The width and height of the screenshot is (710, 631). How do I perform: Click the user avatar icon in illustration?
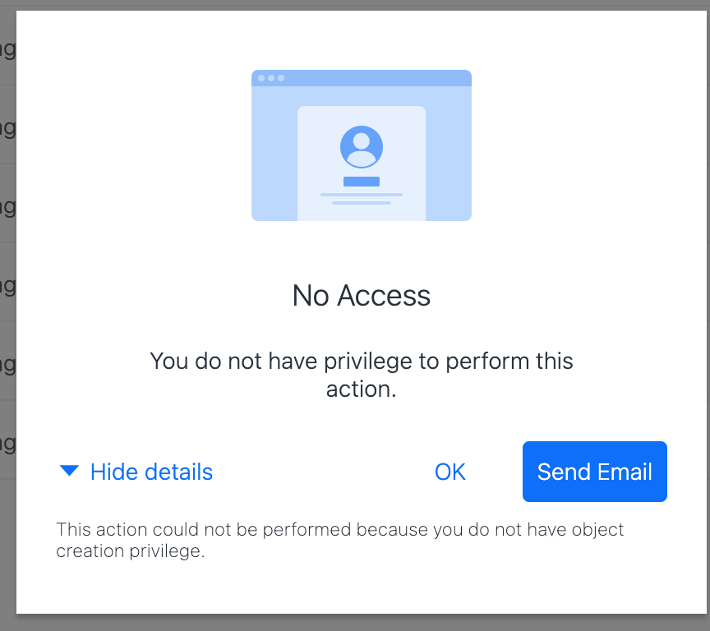(362, 148)
